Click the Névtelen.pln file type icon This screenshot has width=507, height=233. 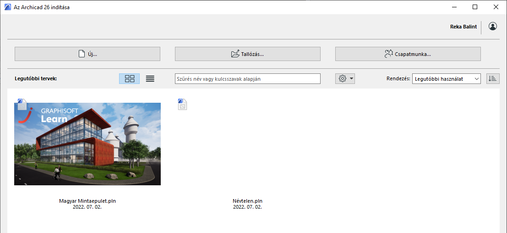182,104
